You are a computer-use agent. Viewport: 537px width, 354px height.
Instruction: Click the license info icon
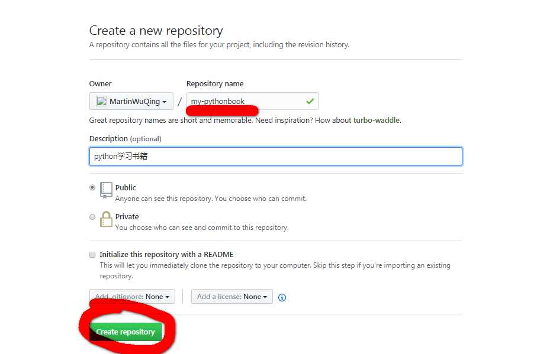coord(282,297)
